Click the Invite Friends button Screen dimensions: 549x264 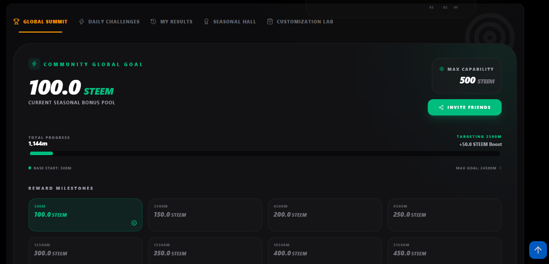[464, 107]
